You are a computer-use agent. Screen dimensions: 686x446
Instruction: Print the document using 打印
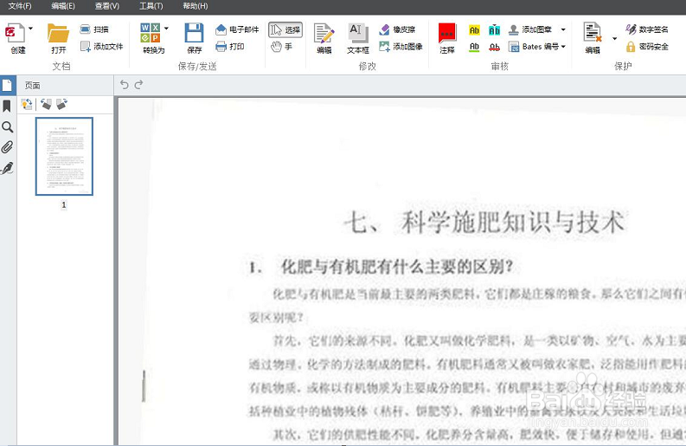tap(230, 47)
